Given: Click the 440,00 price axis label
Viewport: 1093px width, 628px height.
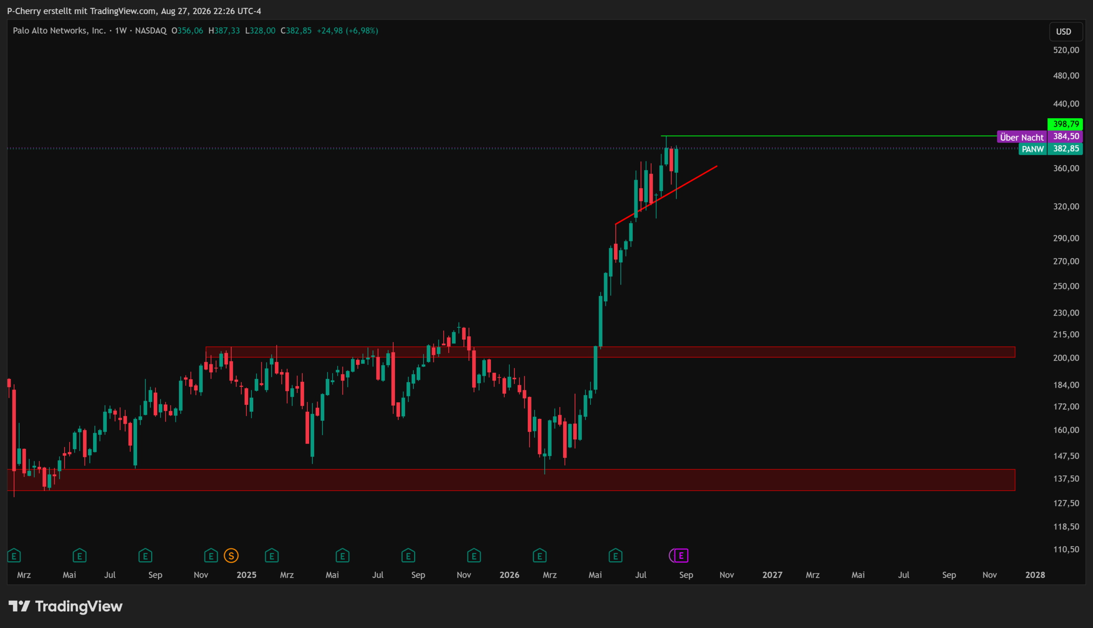Looking at the screenshot, I should (x=1066, y=104).
